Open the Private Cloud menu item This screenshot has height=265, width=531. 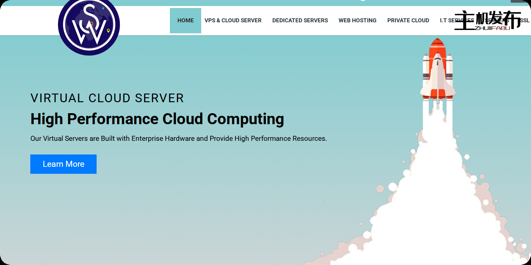[x=408, y=21]
